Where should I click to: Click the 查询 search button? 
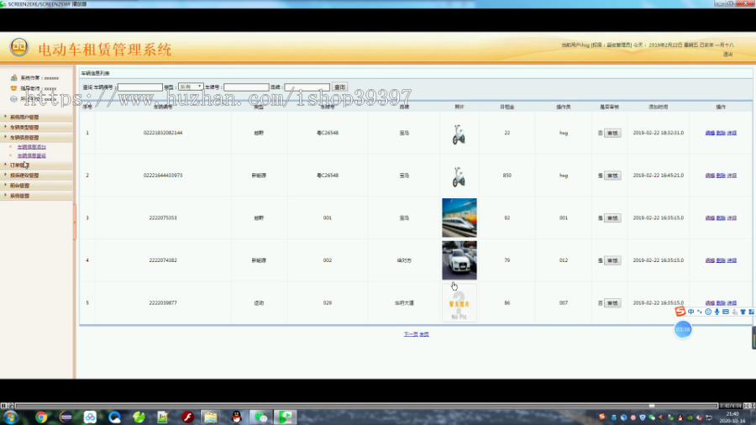pyautogui.click(x=340, y=87)
